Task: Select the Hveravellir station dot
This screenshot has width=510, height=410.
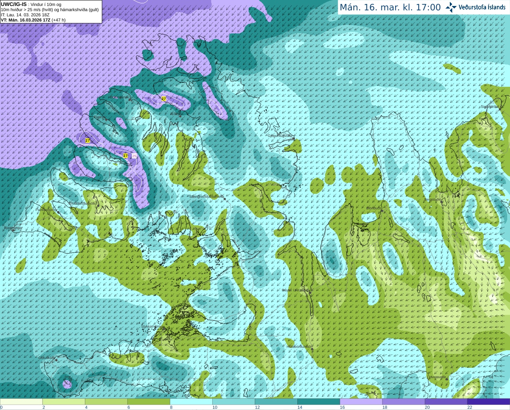Action: (446, 379)
